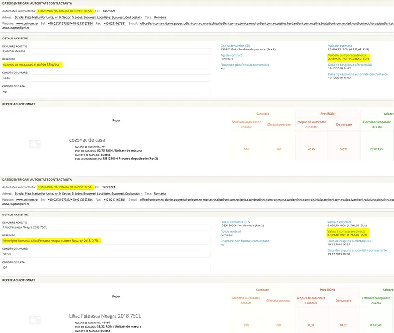
Task: Click the 'Liliac Feteasca Neagra 2018 75CL' name field
Action: 106,227
